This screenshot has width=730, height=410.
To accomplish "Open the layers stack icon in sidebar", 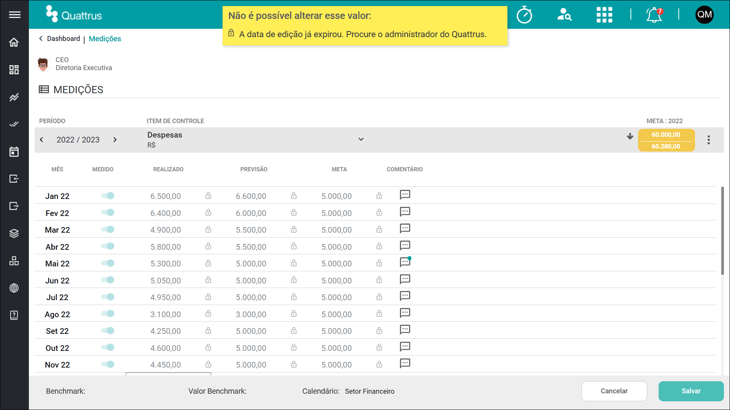I will point(14,233).
